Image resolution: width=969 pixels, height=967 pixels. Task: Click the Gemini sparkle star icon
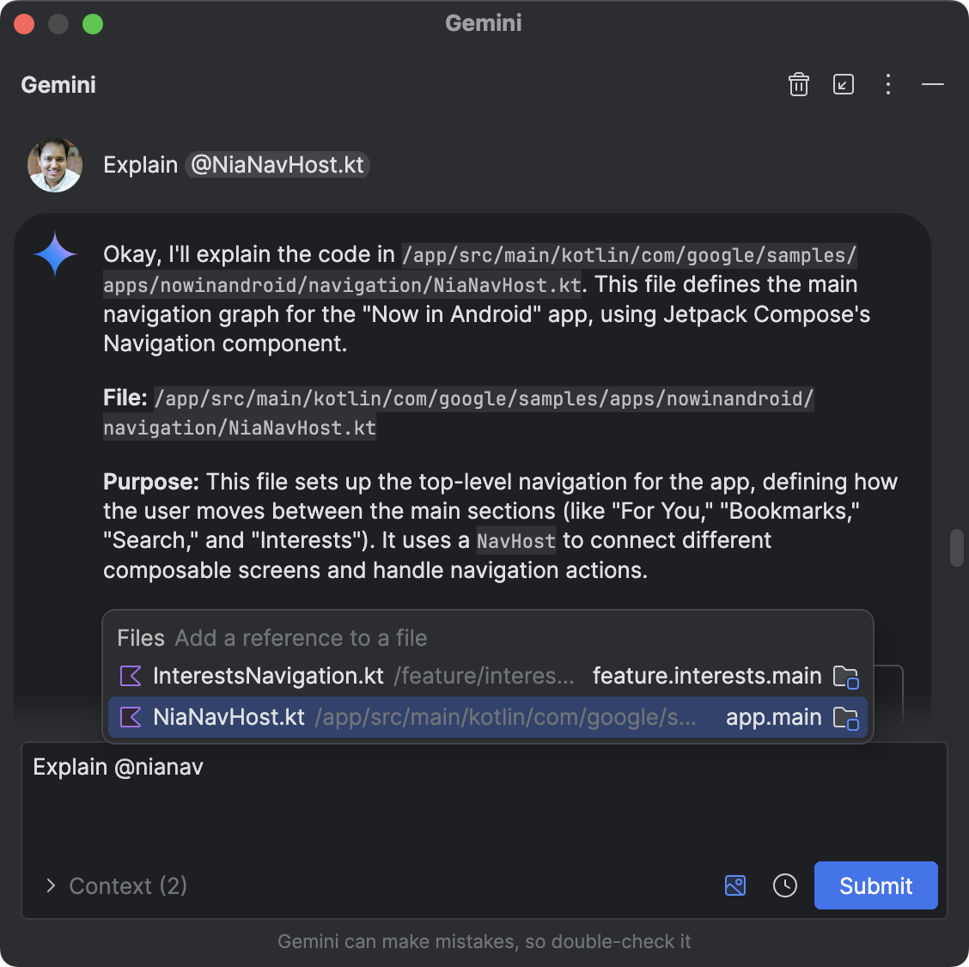tap(56, 255)
